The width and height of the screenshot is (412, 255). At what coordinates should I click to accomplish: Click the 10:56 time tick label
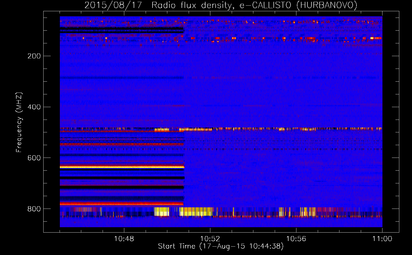point(296,239)
